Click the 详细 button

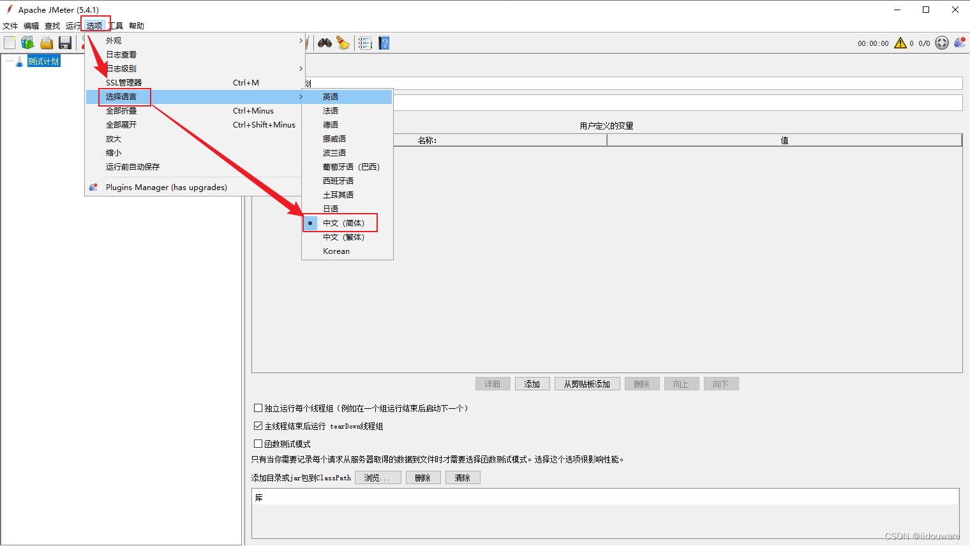tap(493, 384)
